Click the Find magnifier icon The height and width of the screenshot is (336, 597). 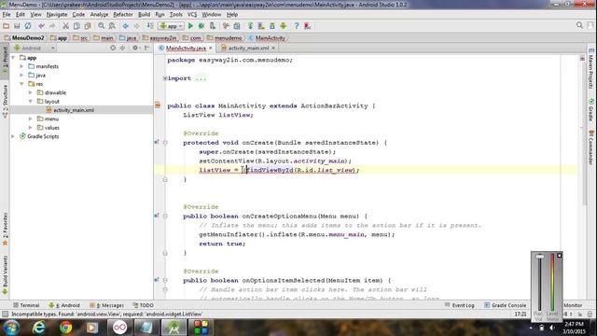tap(102, 26)
